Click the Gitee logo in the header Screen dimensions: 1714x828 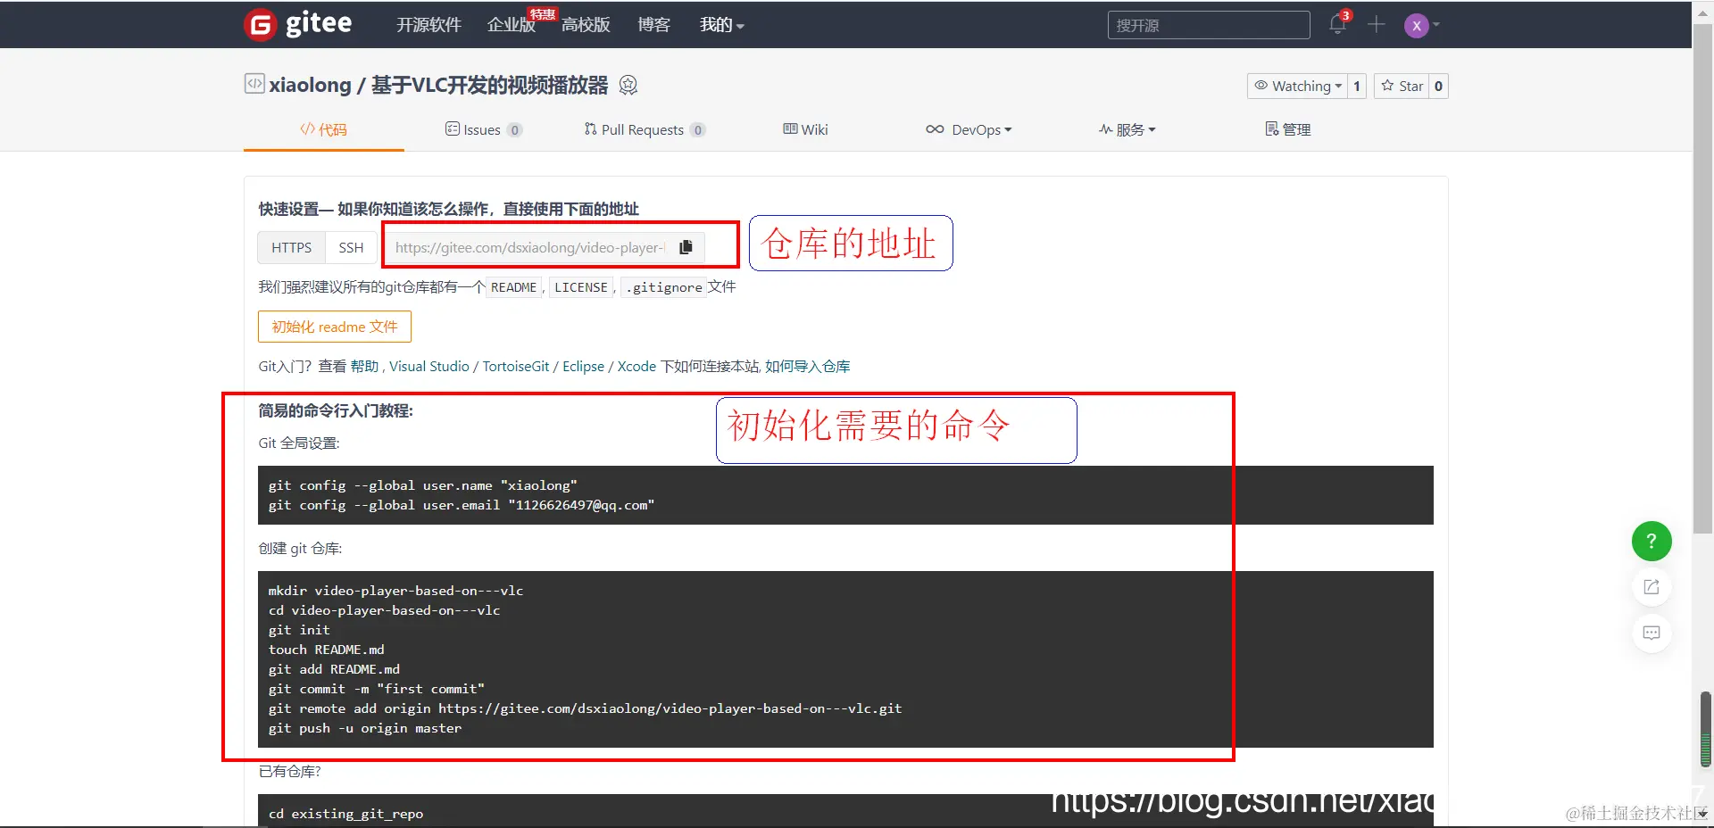pos(298,24)
